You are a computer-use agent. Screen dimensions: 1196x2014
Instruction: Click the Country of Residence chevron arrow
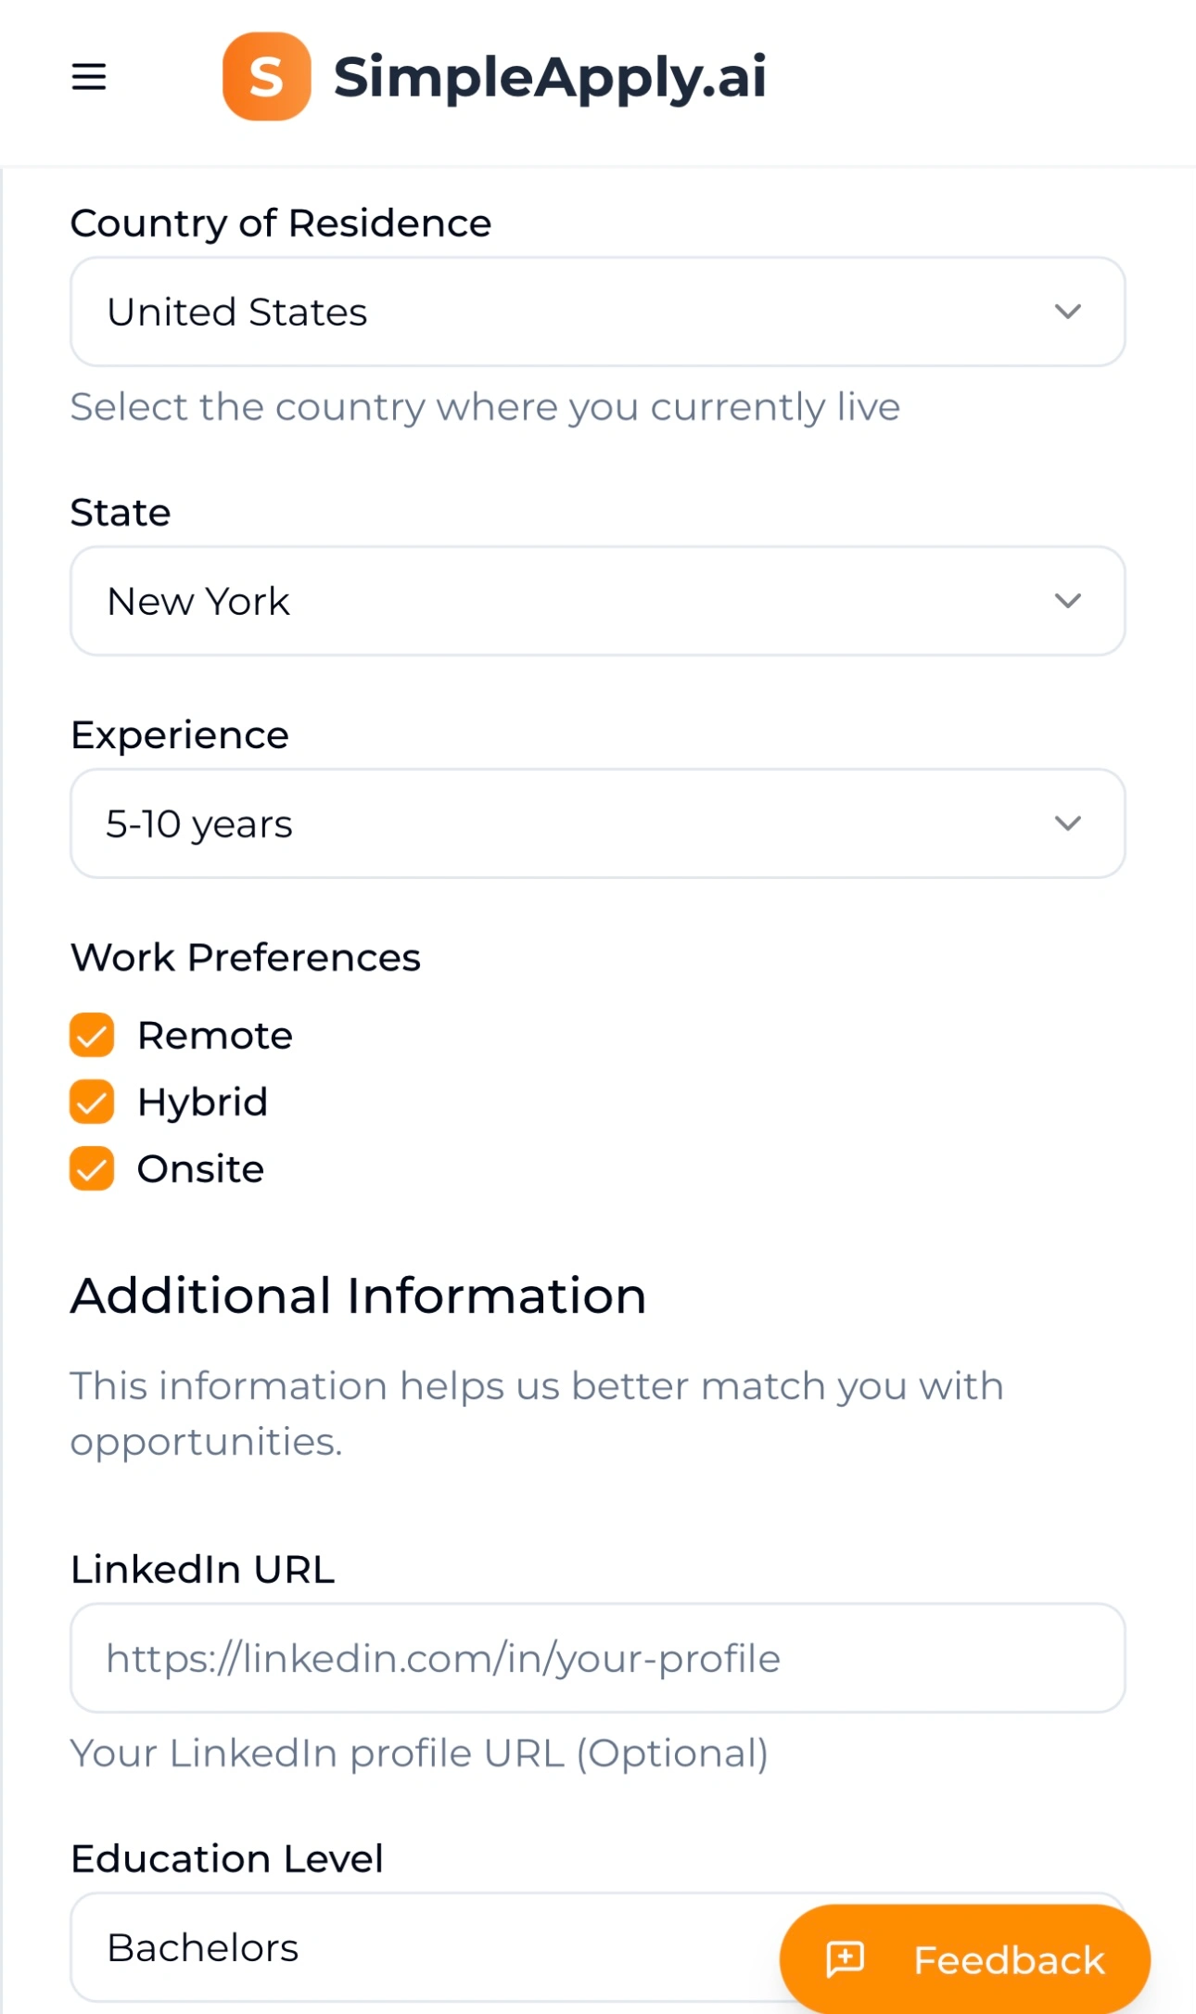1068,312
